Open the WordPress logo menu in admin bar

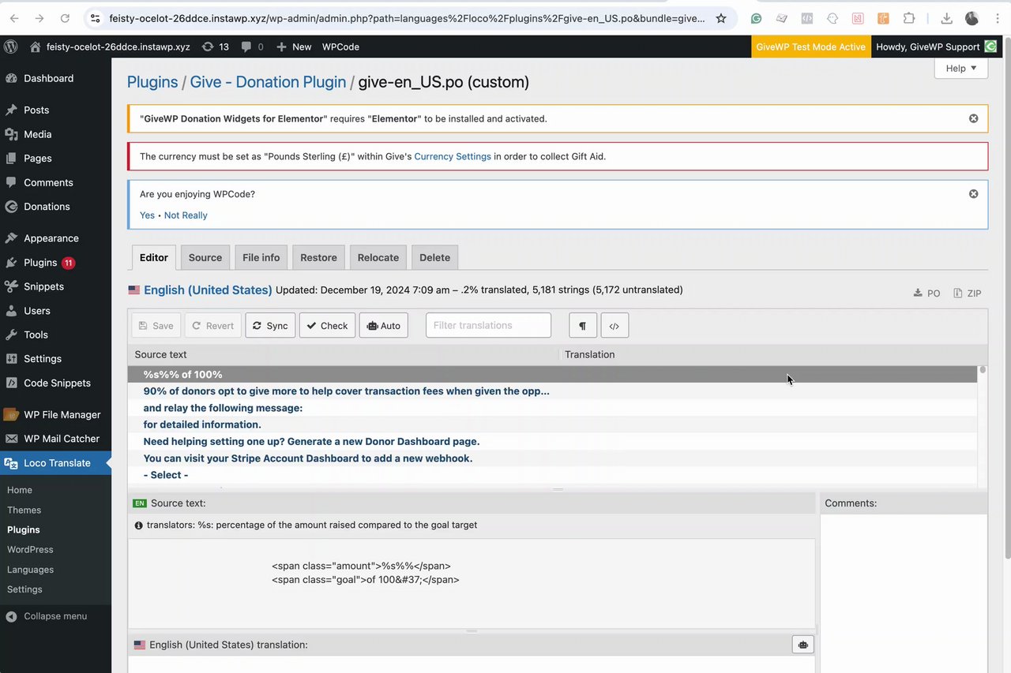11,47
